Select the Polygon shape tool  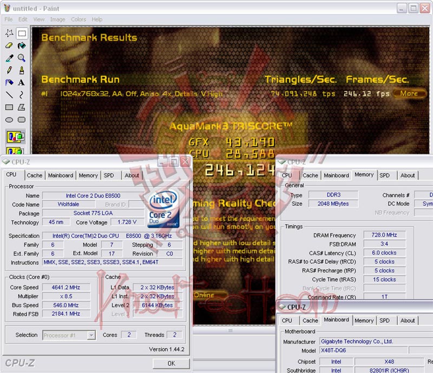22,107
